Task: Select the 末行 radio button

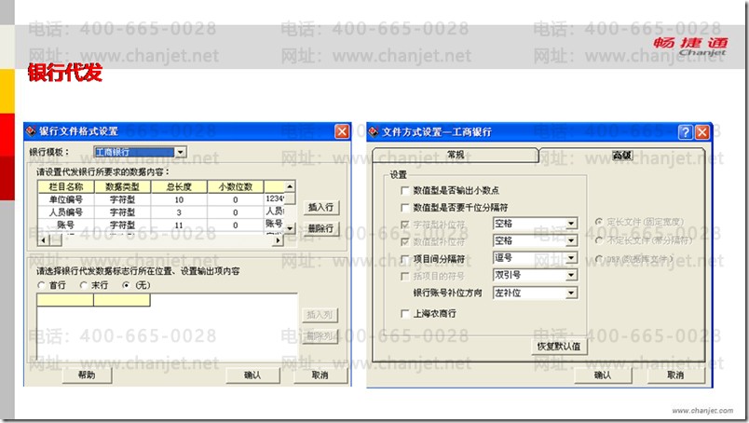Action: pyautogui.click(x=84, y=285)
